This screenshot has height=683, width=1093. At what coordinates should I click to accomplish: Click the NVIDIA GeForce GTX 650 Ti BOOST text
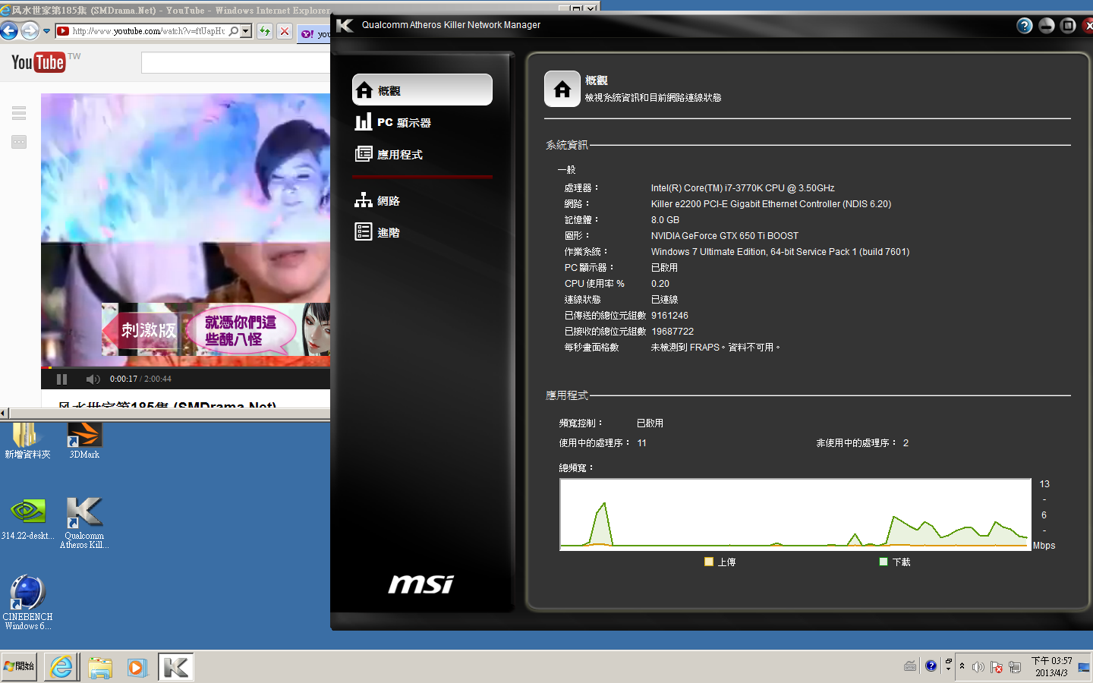[724, 236]
